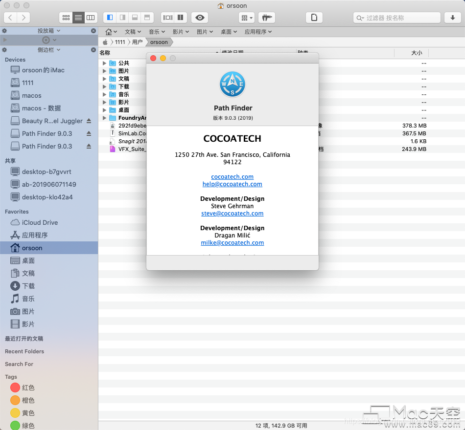Viewport: 465px width, 430px height.
Task: Select the orange 橙色 tag
Action: click(49, 400)
